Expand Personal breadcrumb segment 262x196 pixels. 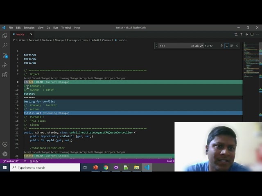34,40
